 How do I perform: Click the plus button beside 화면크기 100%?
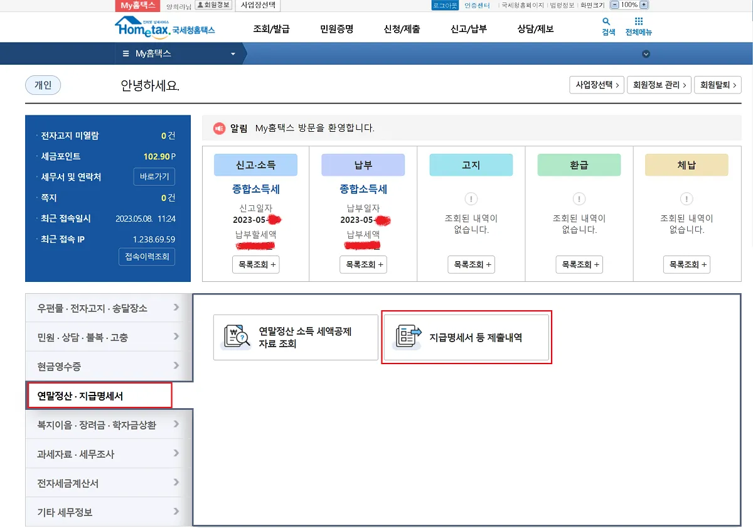(x=644, y=6)
